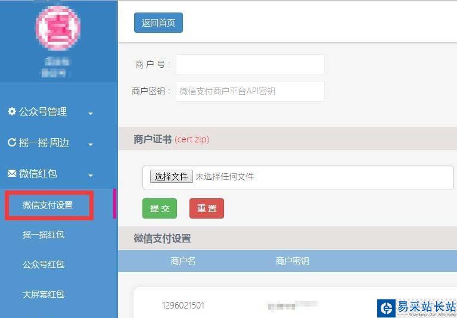Click the 返回首页 button

158,23
